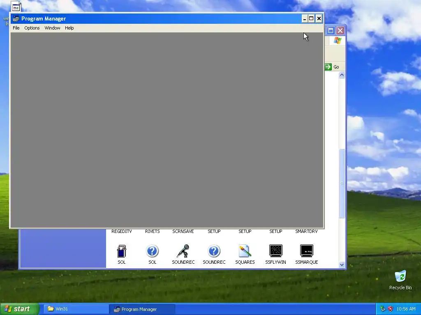Click the Go button in the Win31 window
The width and height of the screenshot is (421, 315).
coord(332,67)
